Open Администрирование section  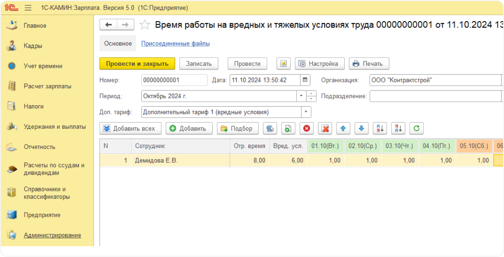pyautogui.click(x=52, y=235)
